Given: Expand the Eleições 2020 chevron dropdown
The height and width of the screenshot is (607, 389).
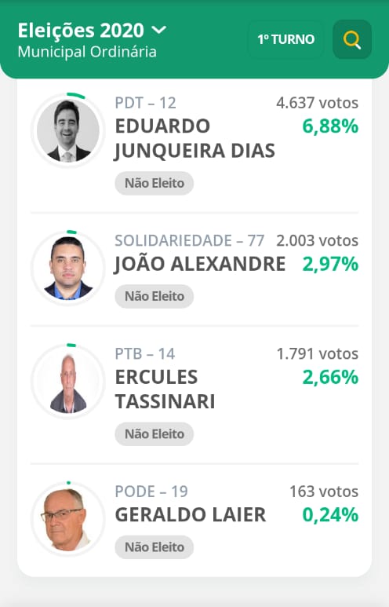Looking at the screenshot, I should coord(159,30).
